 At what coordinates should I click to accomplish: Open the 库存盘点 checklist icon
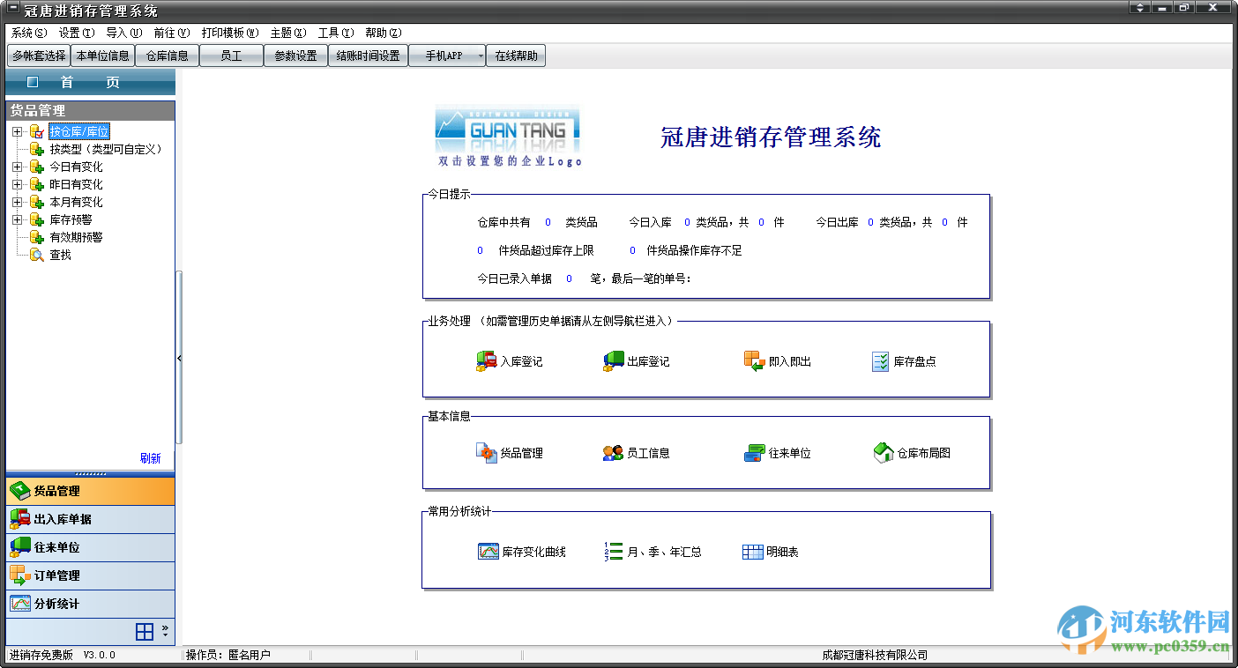click(880, 361)
